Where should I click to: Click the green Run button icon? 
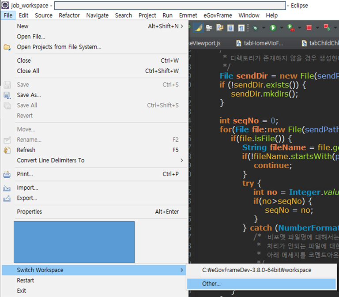coord(273,28)
